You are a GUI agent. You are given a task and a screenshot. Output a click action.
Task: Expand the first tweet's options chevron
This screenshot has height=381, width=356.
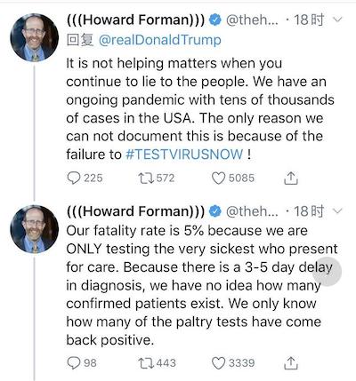pos(337,20)
